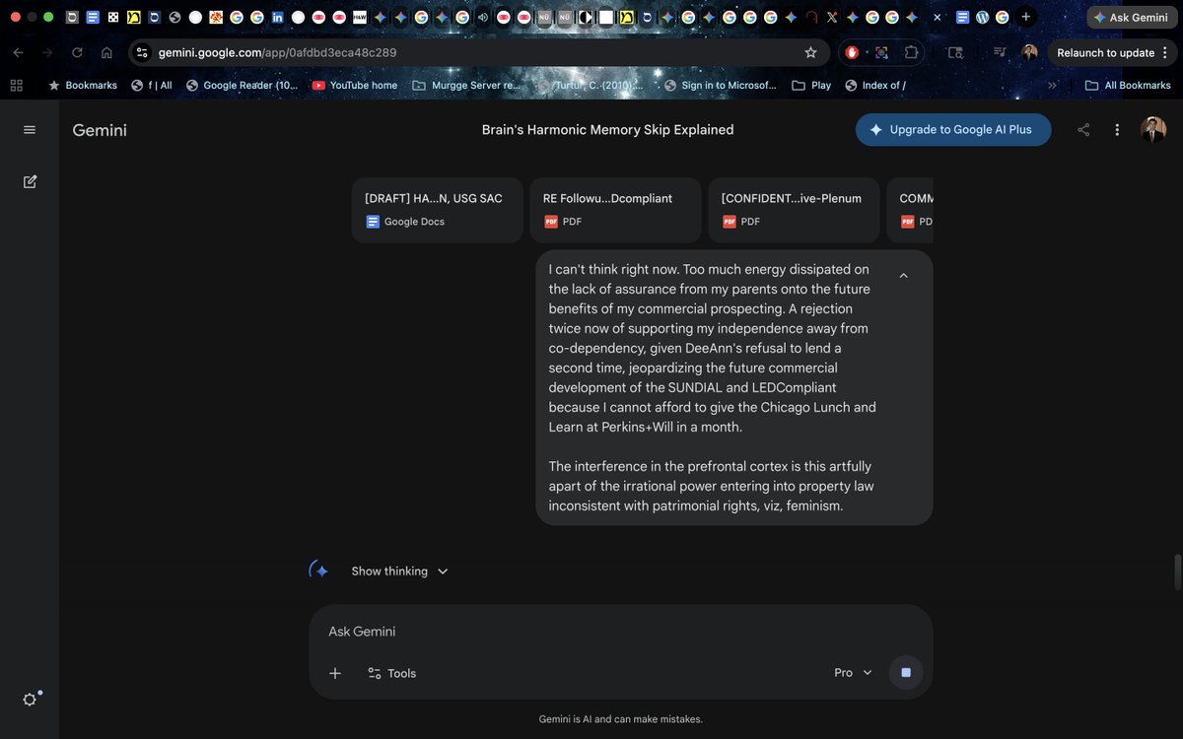Click title Brain's Harmonic Memory Skip Explained
The width and height of the screenshot is (1183, 739).
pyautogui.click(x=607, y=130)
